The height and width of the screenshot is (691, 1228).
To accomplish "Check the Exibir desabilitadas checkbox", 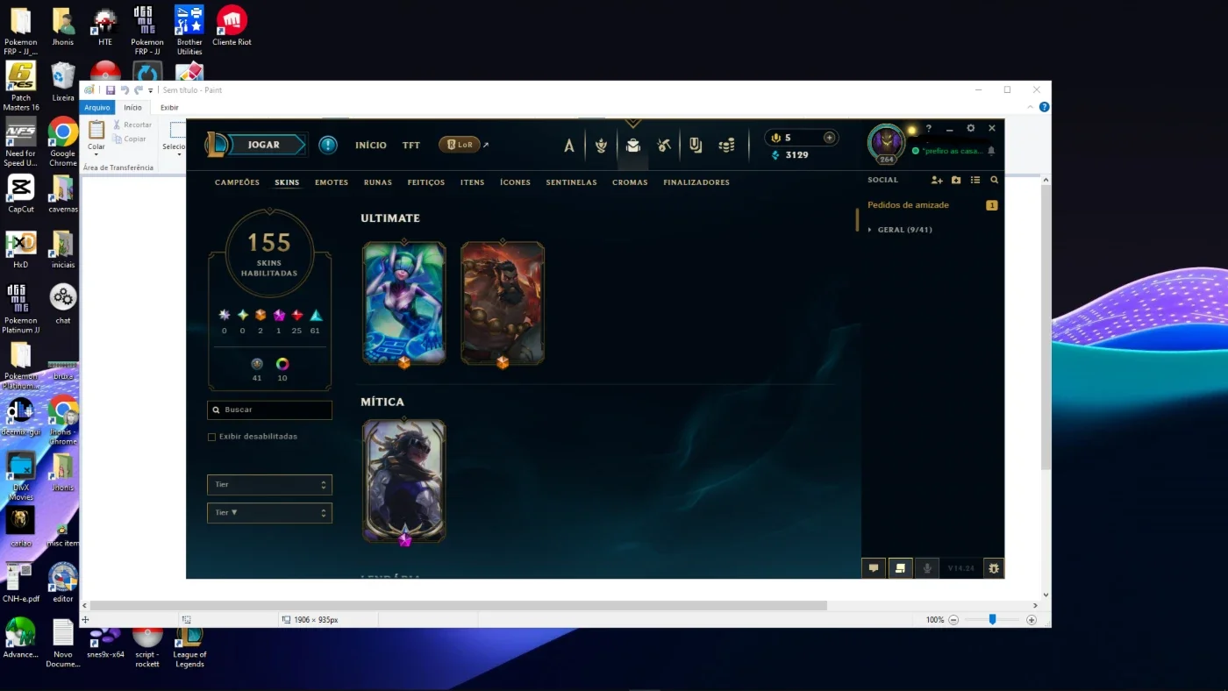I will coord(211,437).
